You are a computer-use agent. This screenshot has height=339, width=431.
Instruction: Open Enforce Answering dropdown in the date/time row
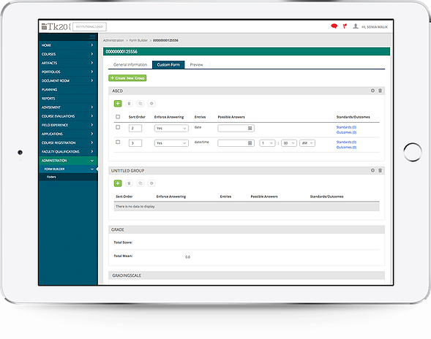coord(171,143)
